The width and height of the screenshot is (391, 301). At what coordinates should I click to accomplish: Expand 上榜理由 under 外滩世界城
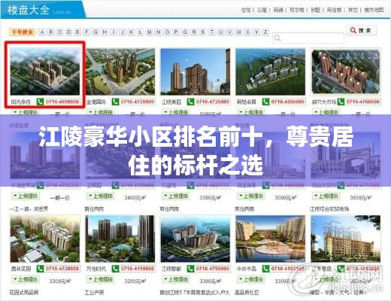point(26,196)
